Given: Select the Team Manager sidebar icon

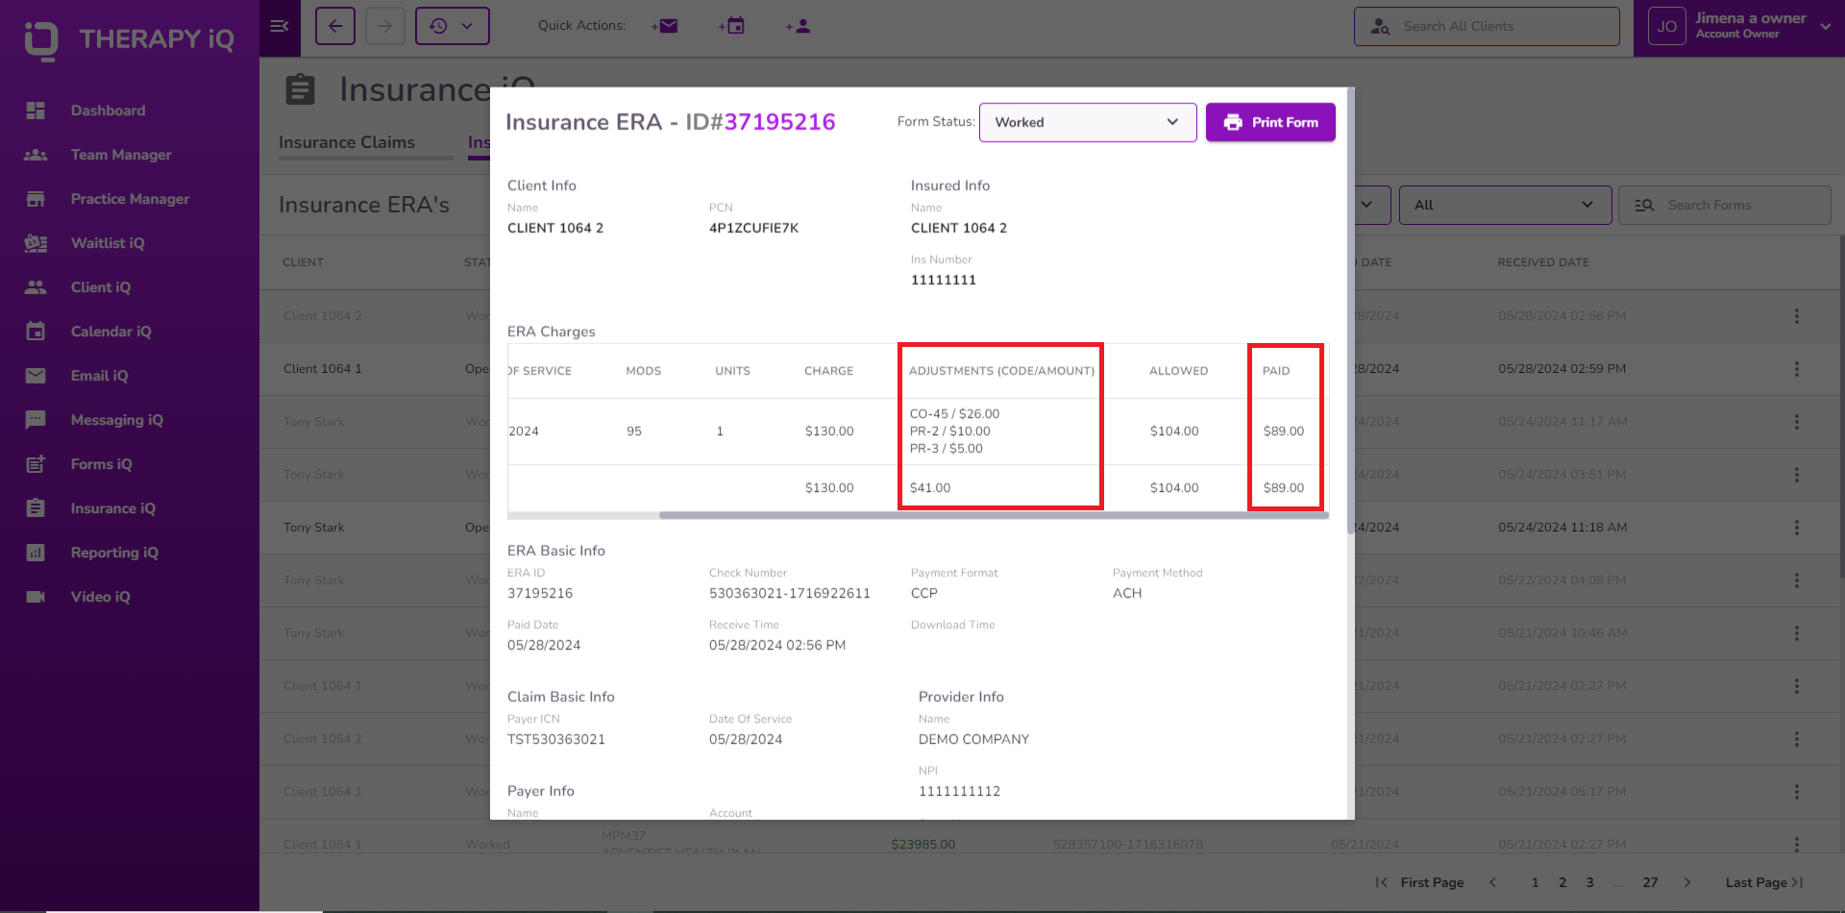Looking at the screenshot, I should (x=36, y=155).
